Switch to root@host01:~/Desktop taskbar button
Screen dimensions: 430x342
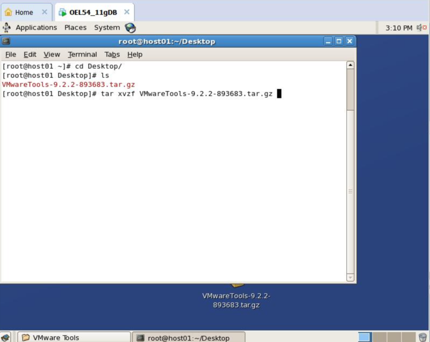coord(189,338)
